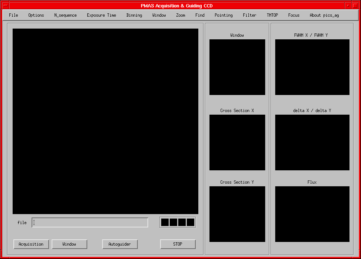The height and width of the screenshot is (259, 361).
Task: Open the File menu
Action: click(13, 15)
